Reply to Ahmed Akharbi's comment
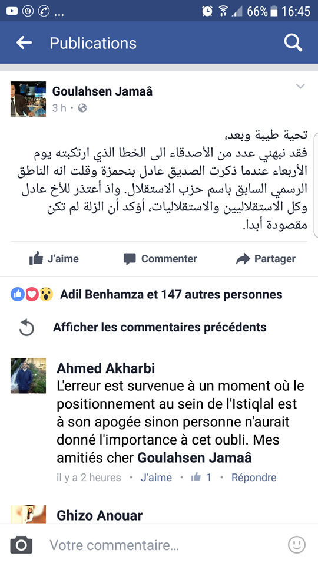The height and width of the screenshot is (566, 318). pyautogui.click(x=254, y=478)
